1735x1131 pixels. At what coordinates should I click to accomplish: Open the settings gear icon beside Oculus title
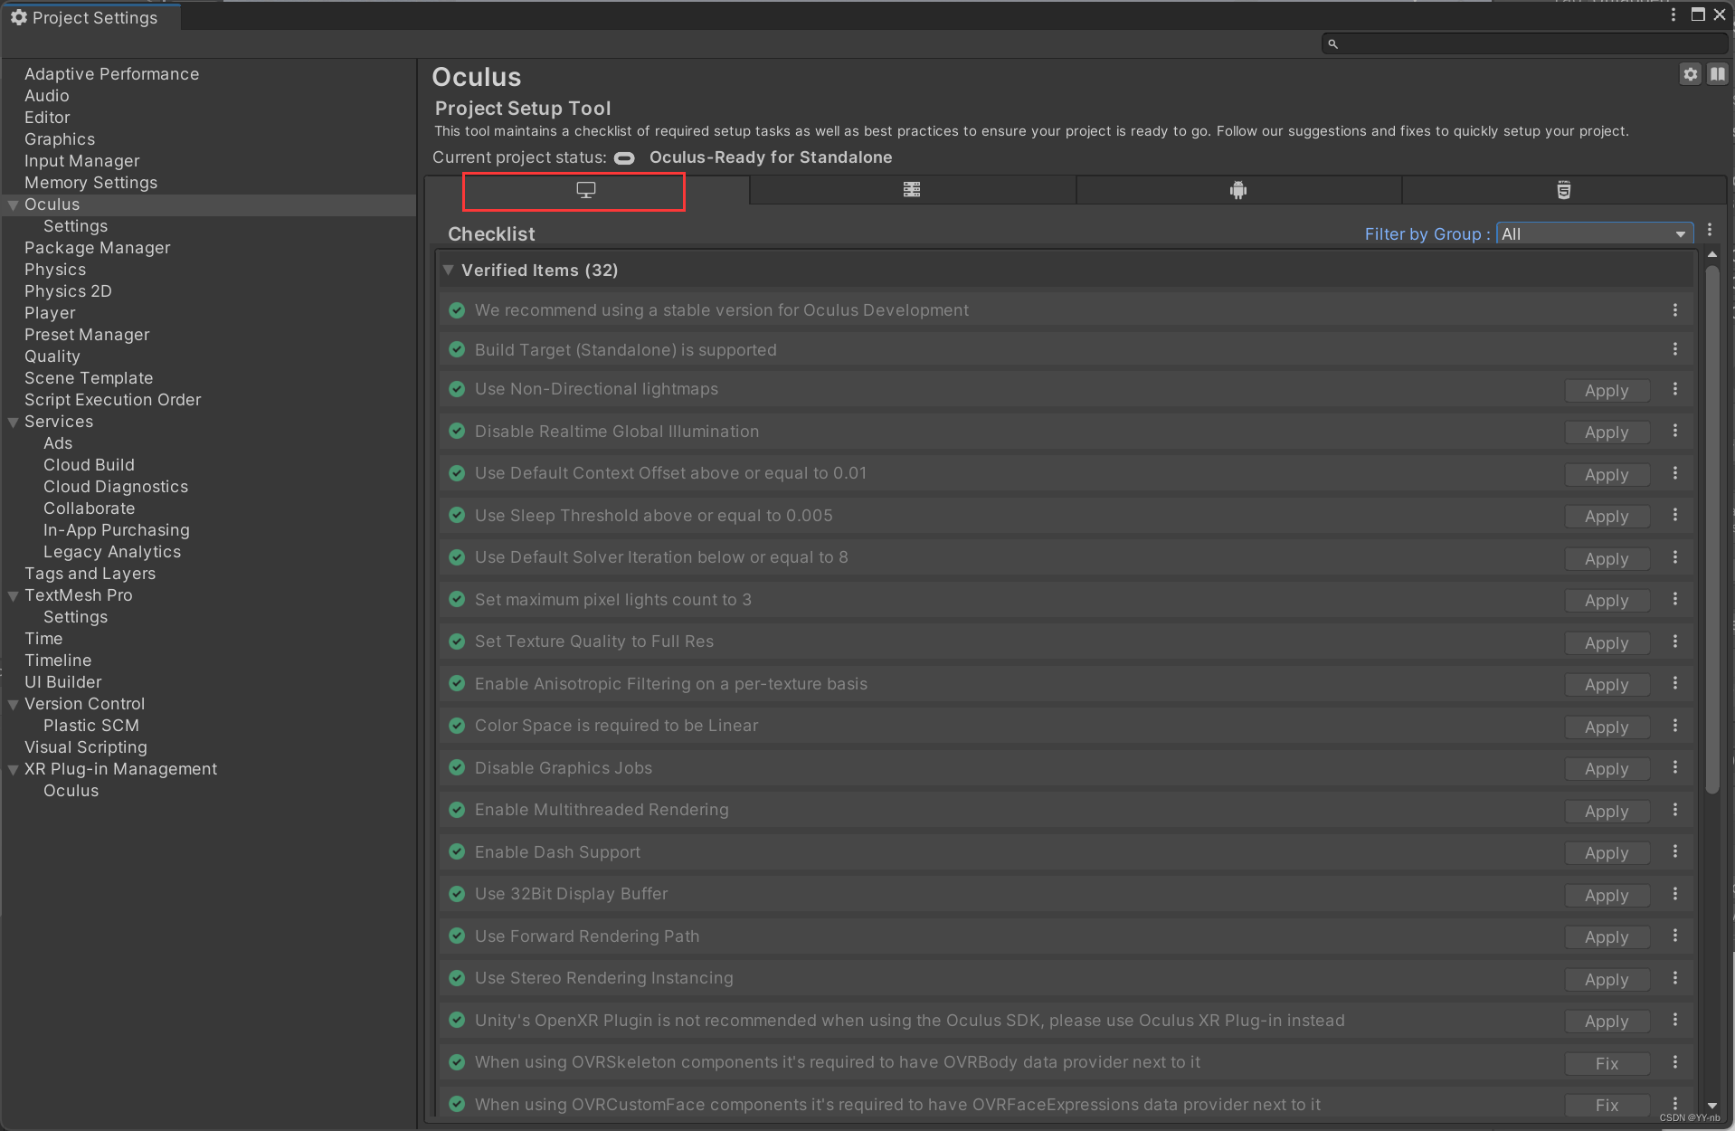click(1691, 74)
